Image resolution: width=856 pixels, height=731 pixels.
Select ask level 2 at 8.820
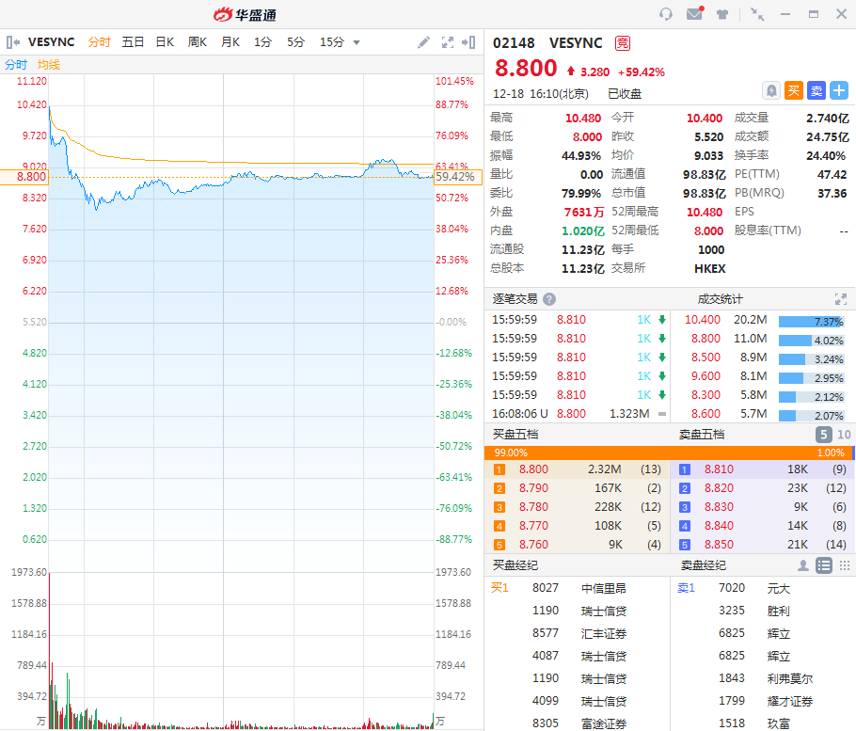tap(763, 488)
